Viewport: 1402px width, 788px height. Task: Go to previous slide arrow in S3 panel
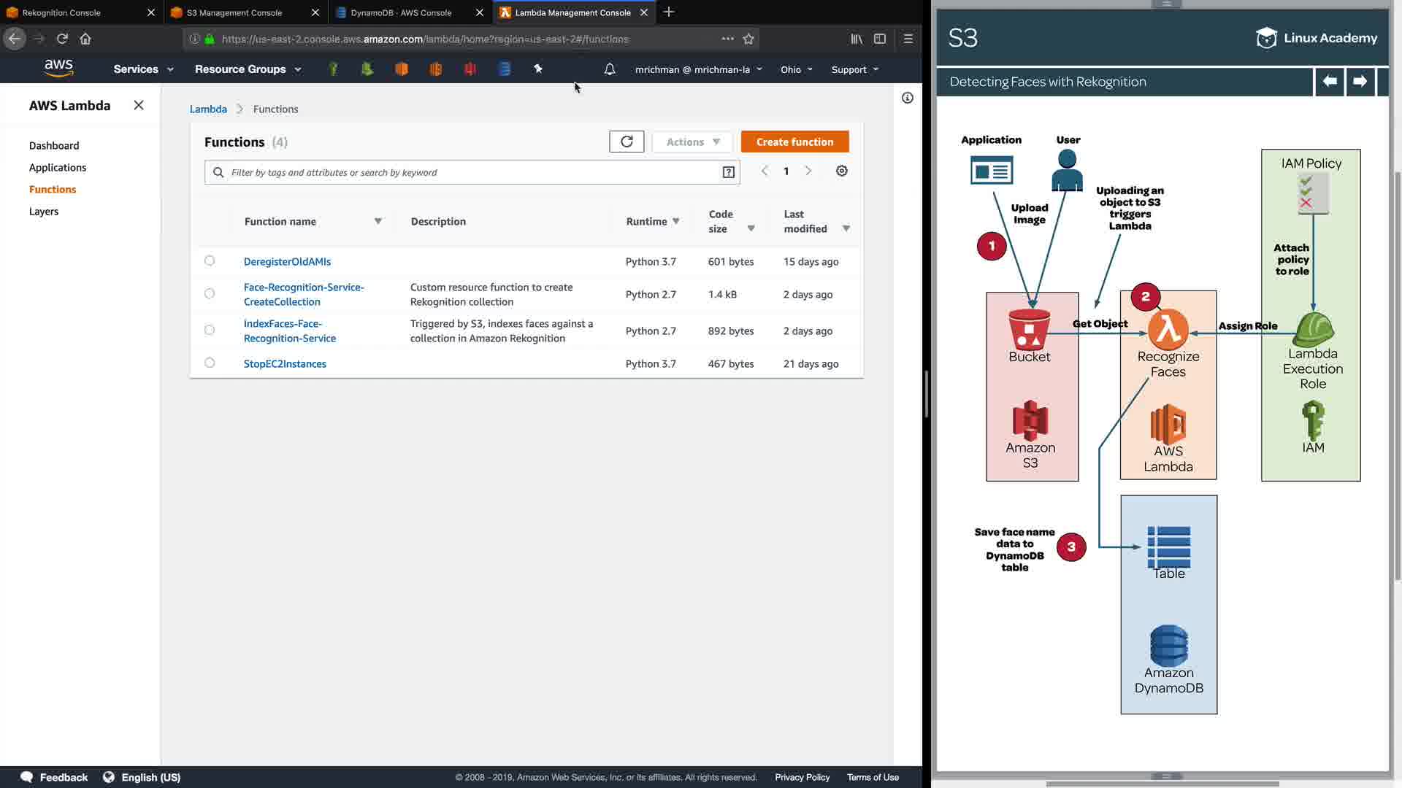click(1330, 82)
